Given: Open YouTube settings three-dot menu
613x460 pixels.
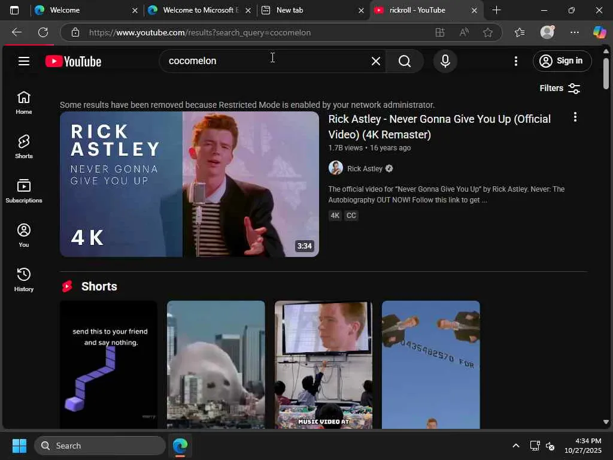Looking at the screenshot, I should click(x=516, y=61).
